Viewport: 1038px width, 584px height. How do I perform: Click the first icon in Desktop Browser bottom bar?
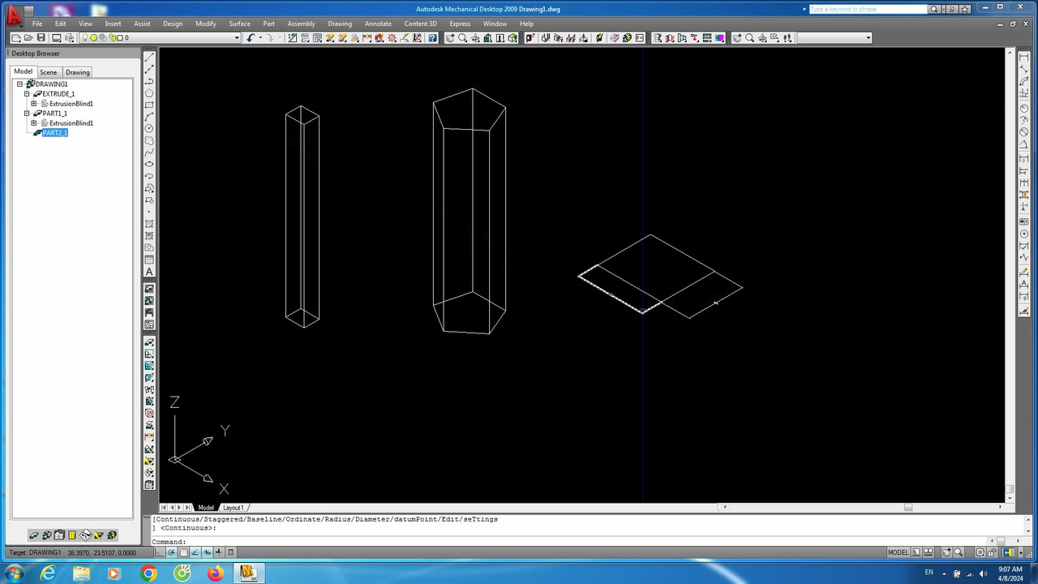tap(34, 535)
